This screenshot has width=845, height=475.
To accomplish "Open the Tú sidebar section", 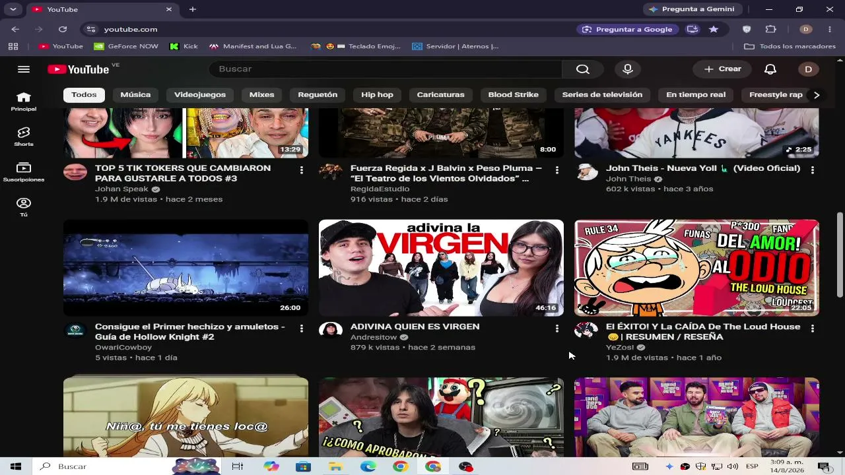I will pyautogui.click(x=24, y=207).
